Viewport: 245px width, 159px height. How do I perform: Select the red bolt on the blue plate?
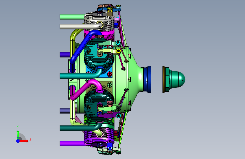(110, 74)
